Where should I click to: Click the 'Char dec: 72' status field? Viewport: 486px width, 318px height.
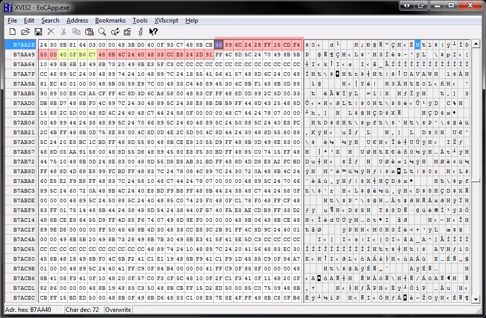click(x=83, y=309)
